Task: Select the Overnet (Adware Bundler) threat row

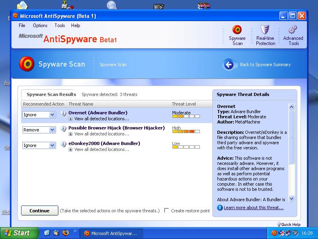Action: (x=117, y=116)
